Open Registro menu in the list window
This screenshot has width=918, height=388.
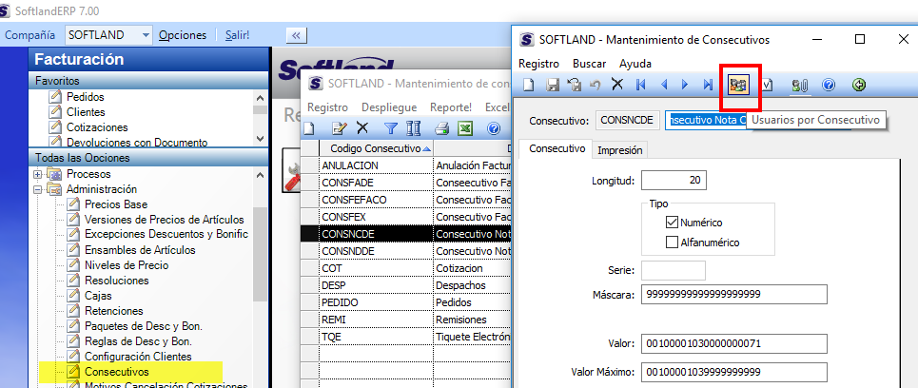coord(327,107)
